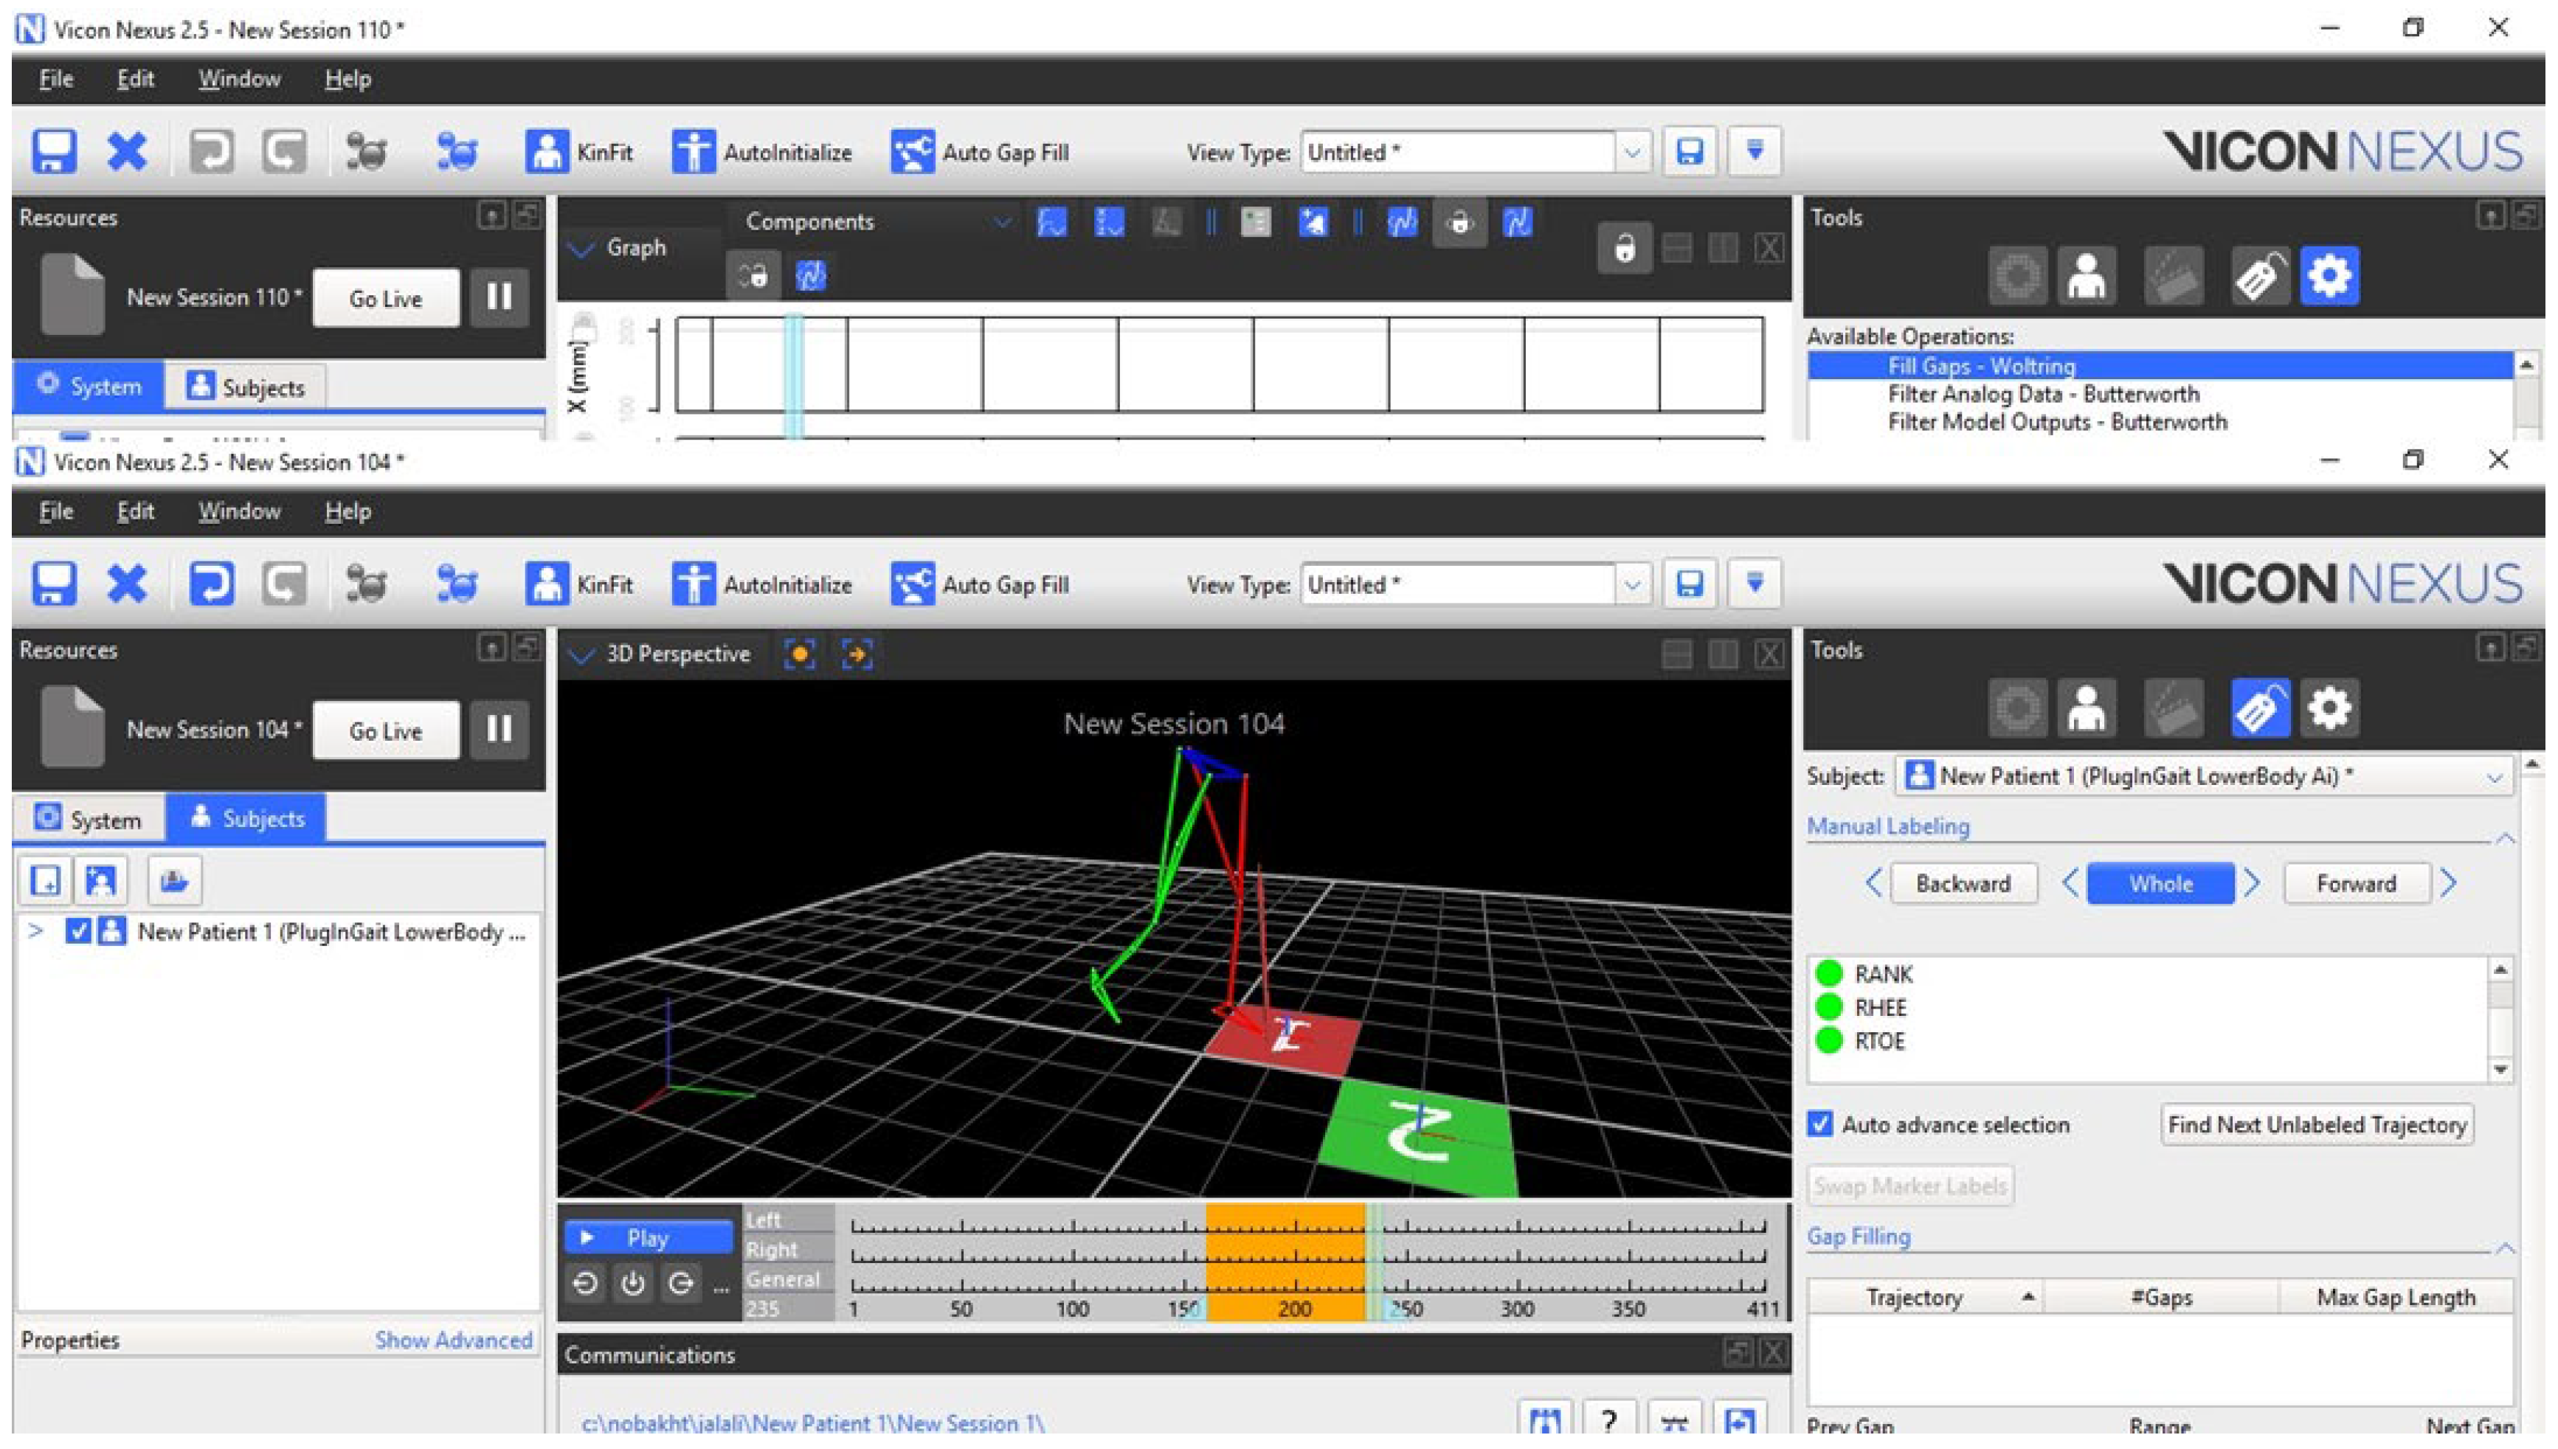
Task: Click KinFit icon in Session 104 toolbar
Action: (x=546, y=584)
